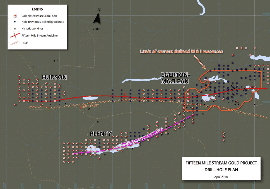Click the 'N' letter above north arrow
This screenshot has height=189, width=270.
pos(99,10)
